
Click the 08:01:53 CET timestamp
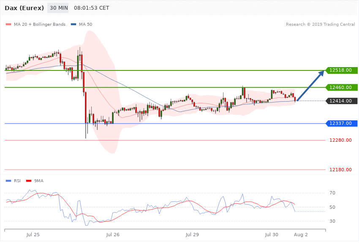click(x=91, y=8)
